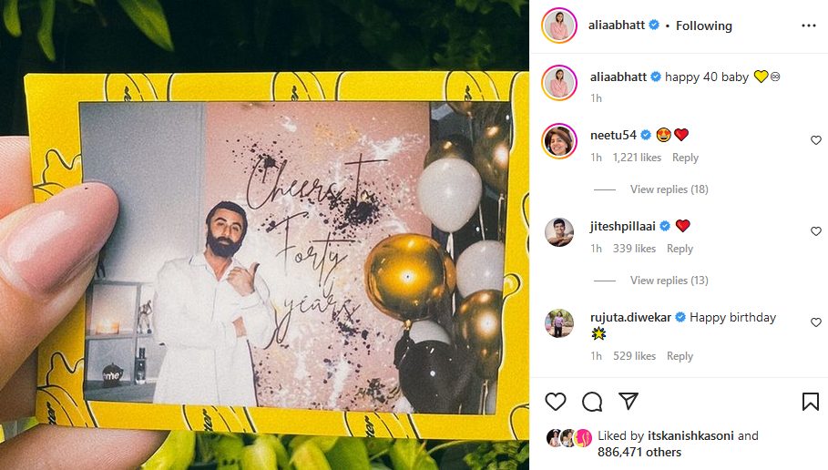828x470 pixels.
Task: Open the three-dot more options menu
Action: [809, 26]
